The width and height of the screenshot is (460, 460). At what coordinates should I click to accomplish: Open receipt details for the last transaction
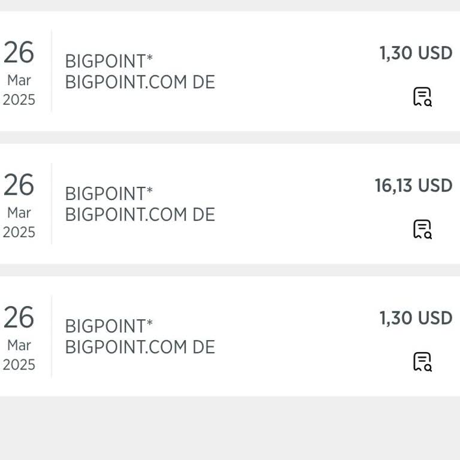422,362
